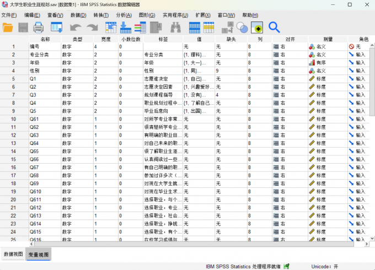The height and width of the screenshot is (270, 375).
Task: Click the magnifying glass Search icon
Action: (274, 27)
